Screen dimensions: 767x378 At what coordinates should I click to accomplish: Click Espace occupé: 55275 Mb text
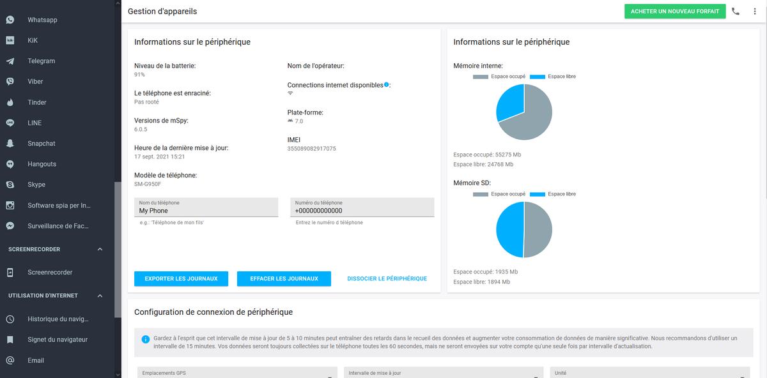click(487, 155)
